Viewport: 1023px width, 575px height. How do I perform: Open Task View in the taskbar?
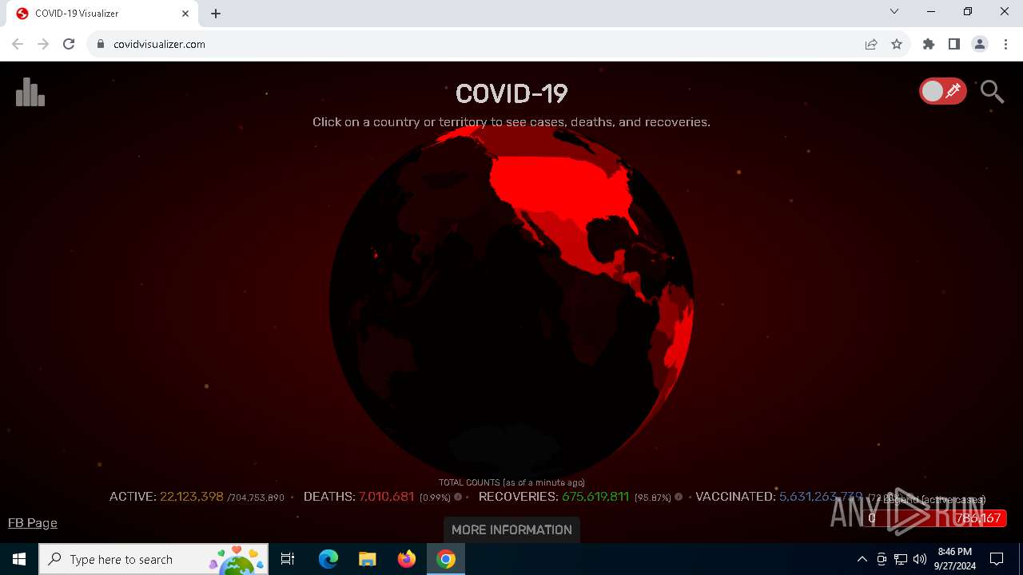[x=289, y=559]
